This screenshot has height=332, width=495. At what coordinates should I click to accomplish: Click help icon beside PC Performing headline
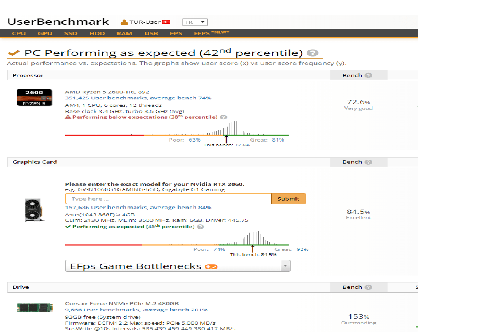tap(313, 53)
